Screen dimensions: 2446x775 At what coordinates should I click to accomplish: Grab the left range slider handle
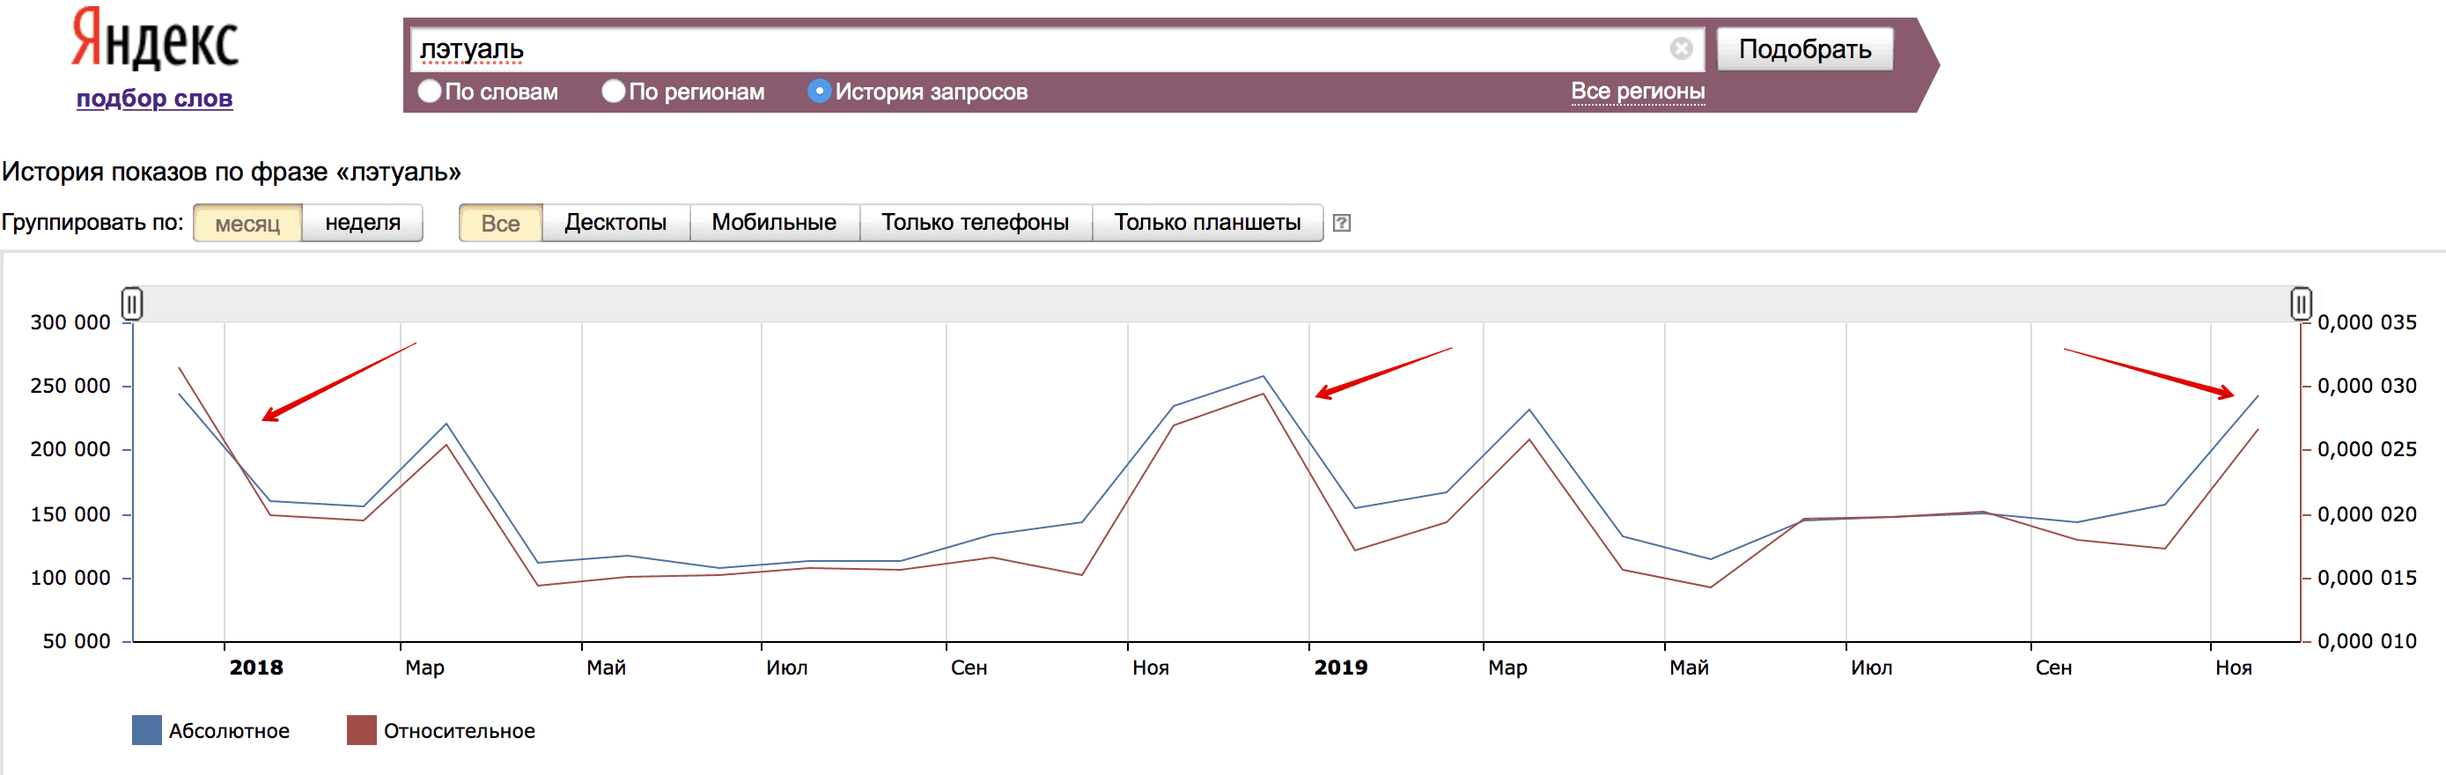(132, 304)
